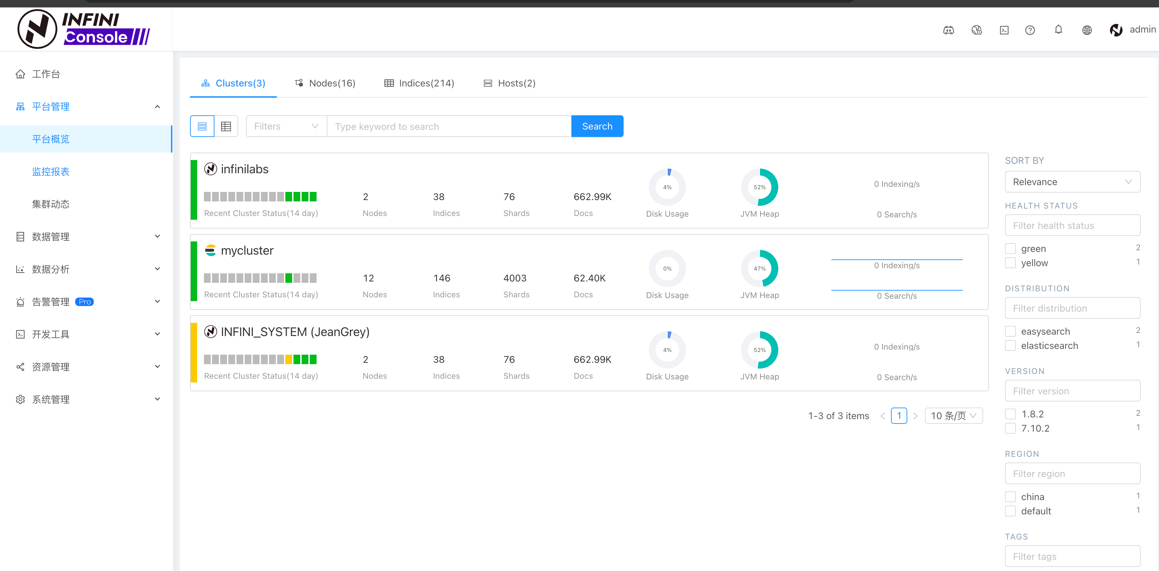This screenshot has width=1159, height=571.
Task: Open the Indices(214) tab
Action: pos(419,83)
